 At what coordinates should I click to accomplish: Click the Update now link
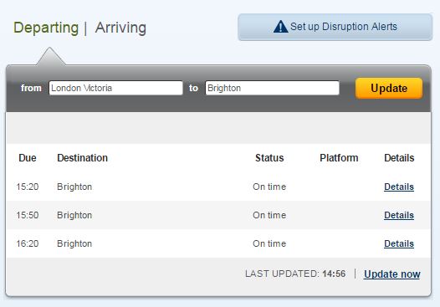[392, 274]
